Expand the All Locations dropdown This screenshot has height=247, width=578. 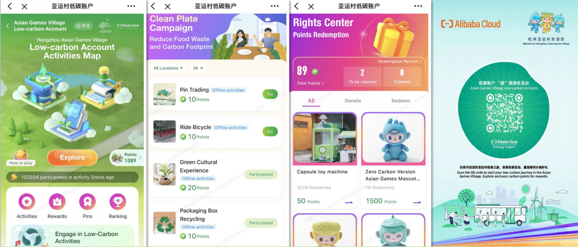click(x=168, y=68)
